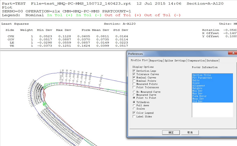This screenshot has width=237, height=146.
Task: Open the Database tab
Action: point(212,61)
